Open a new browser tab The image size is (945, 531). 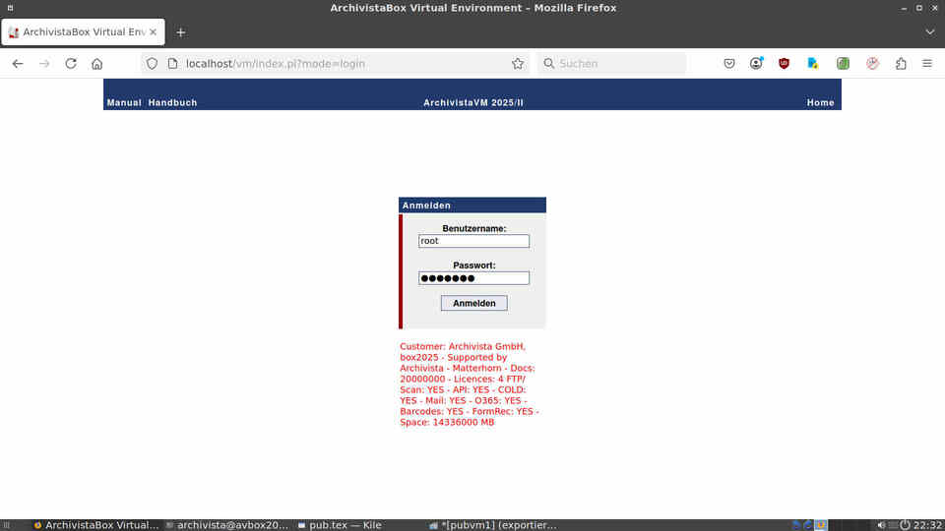181,32
